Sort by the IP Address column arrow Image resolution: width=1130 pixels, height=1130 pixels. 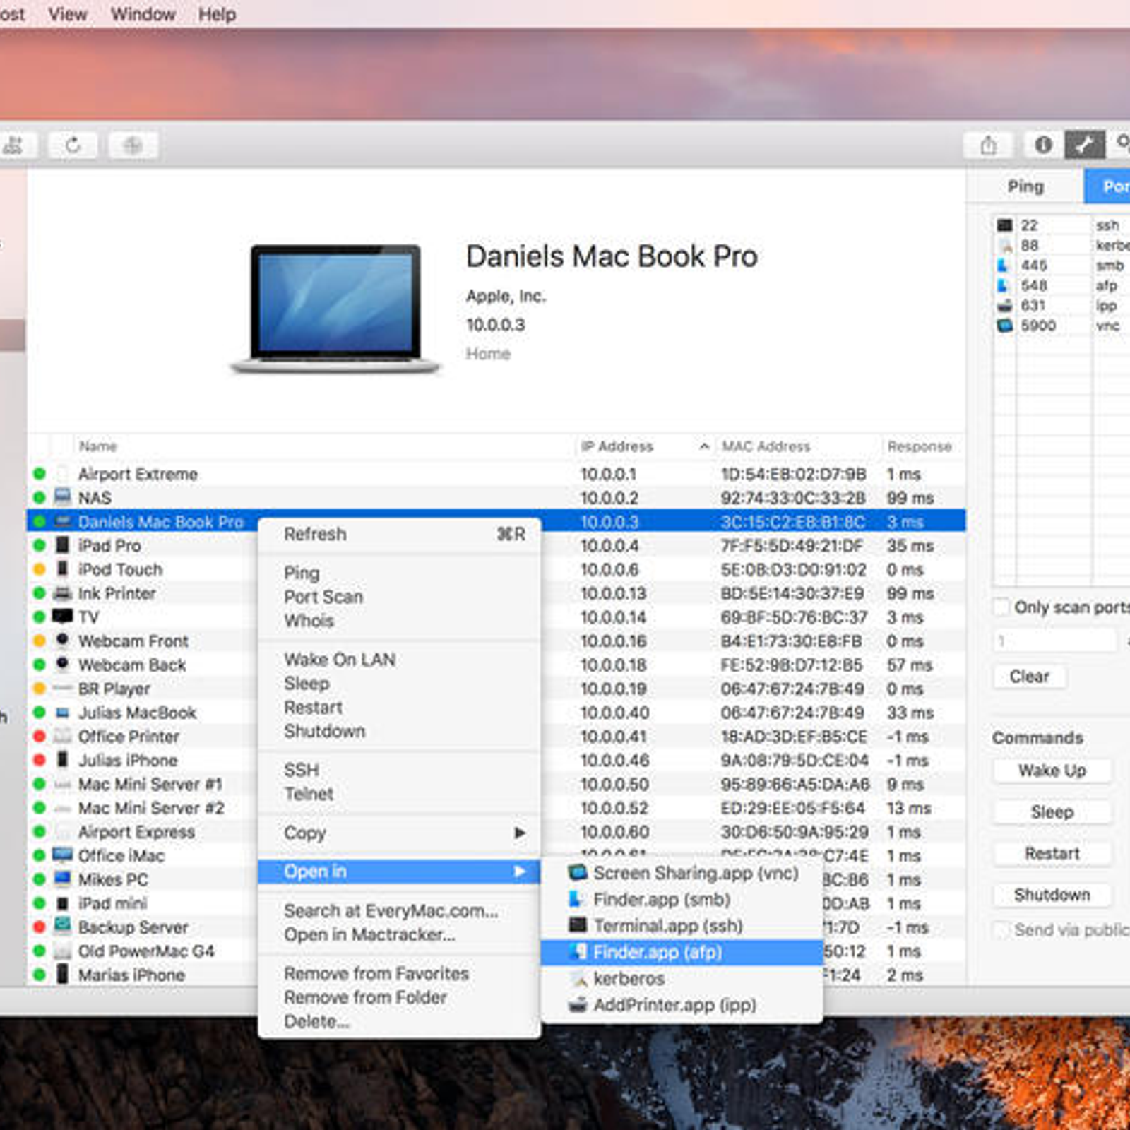pyautogui.click(x=704, y=446)
